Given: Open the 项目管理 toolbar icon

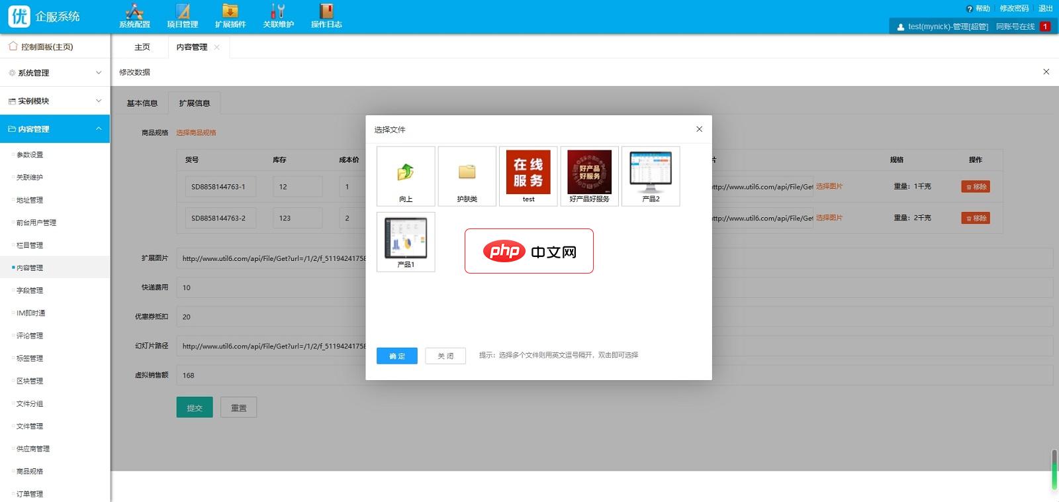Looking at the screenshot, I should (x=183, y=16).
